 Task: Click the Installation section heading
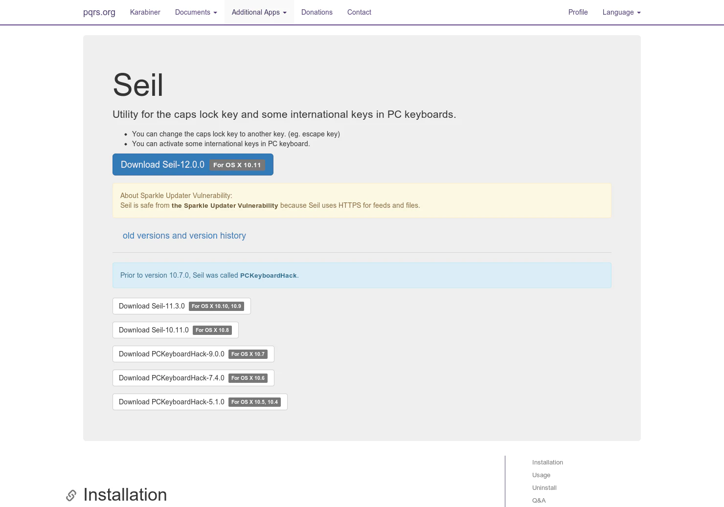(125, 495)
